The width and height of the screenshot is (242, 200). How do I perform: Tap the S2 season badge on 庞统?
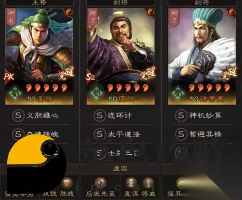pyautogui.click(x=90, y=77)
